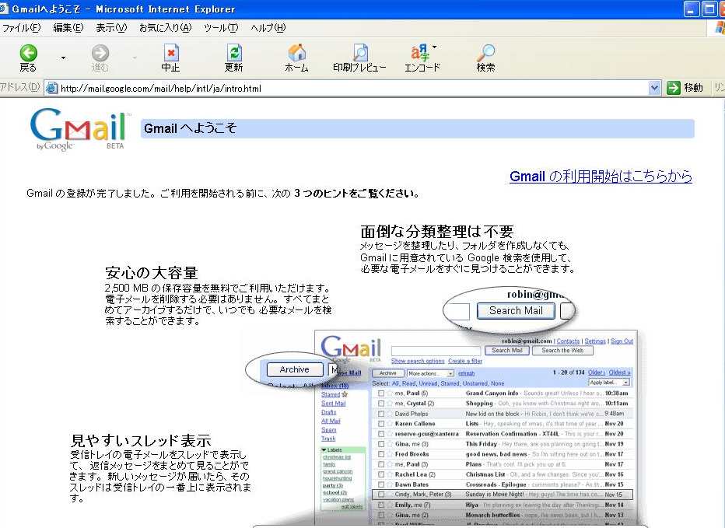Click the page icon in the address bar
Screen dimensions: 725x528
(x=52, y=88)
